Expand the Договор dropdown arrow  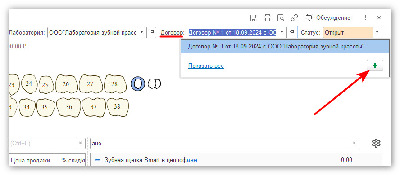pos(282,32)
